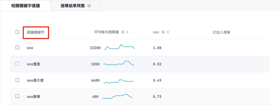Click the 已加入清單 column header
The height and width of the screenshot is (105, 280).
click(x=221, y=32)
